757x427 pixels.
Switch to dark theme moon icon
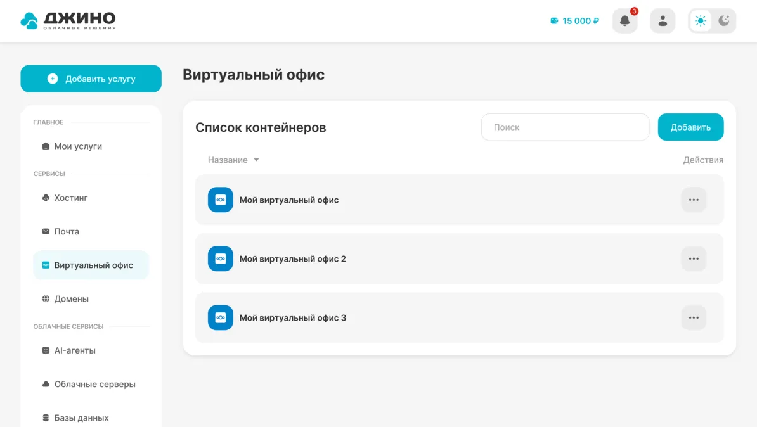pos(723,21)
